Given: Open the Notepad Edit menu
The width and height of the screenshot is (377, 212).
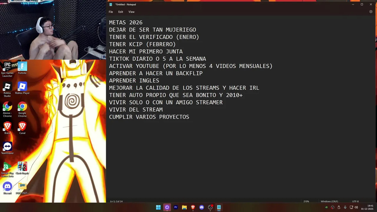Looking at the screenshot, I should point(121,12).
